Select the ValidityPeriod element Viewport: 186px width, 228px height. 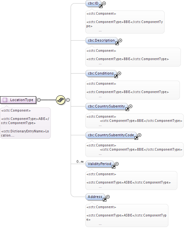coord(100,164)
